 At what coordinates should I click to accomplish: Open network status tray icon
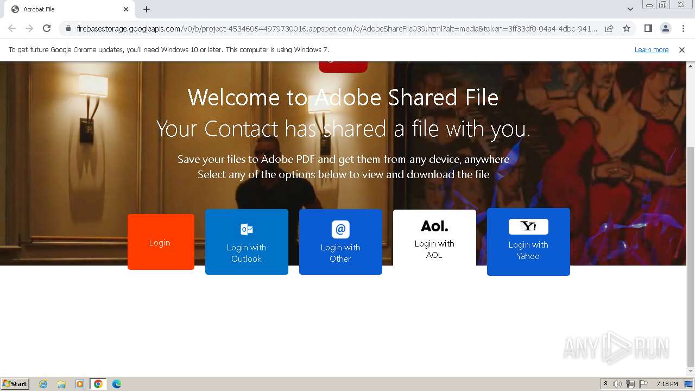coord(630,384)
